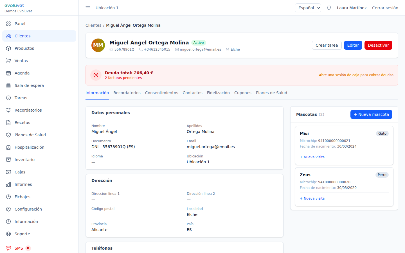This screenshot has height=253, width=405.
Task: Click the blue Editar button
Action: click(x=353, y=45)
